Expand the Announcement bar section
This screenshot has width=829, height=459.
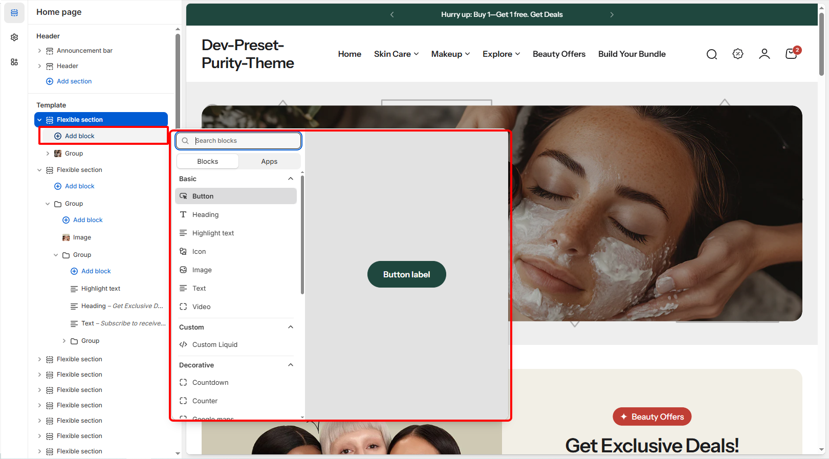coord(39,51)
